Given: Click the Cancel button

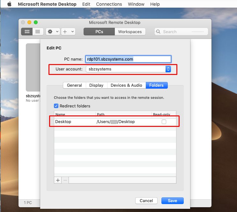Looking at the screenshot, I should [x=146, y=201].
